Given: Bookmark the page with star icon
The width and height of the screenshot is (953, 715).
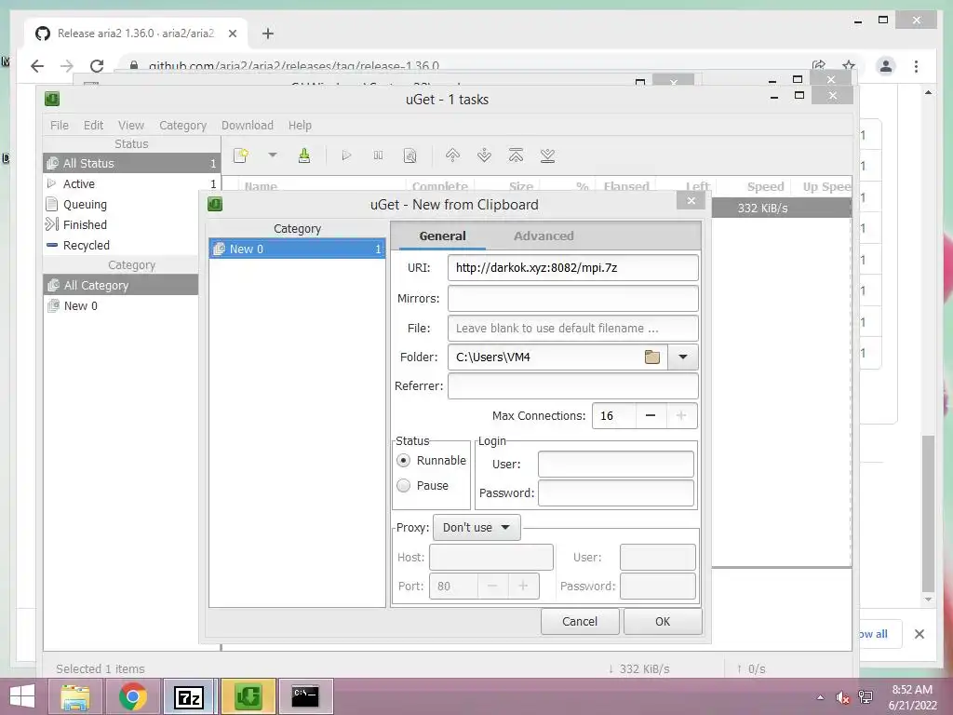Looking at the screenshot, I should [x=849, y=66].
